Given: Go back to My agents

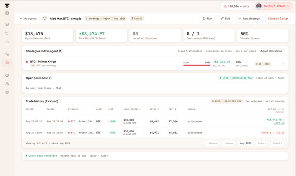Looking at the screenshot, I should point(28,19).
